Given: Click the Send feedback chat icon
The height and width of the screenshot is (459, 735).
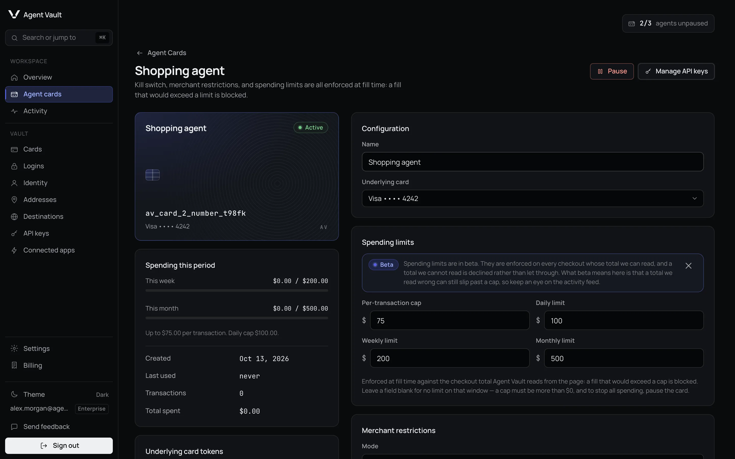Looking at the screenshot, I should (14, 427).
